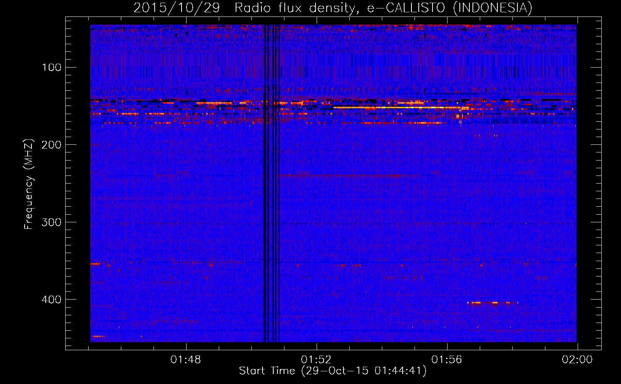Click the 01:52 time tick label
This screenshot has width=621, height=384.
click(316, 360)
